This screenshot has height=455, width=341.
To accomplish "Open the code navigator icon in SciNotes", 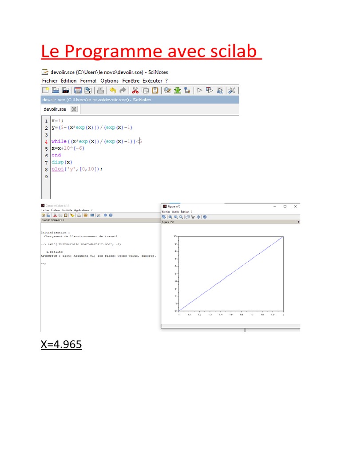I will click(x=187, y=90).
